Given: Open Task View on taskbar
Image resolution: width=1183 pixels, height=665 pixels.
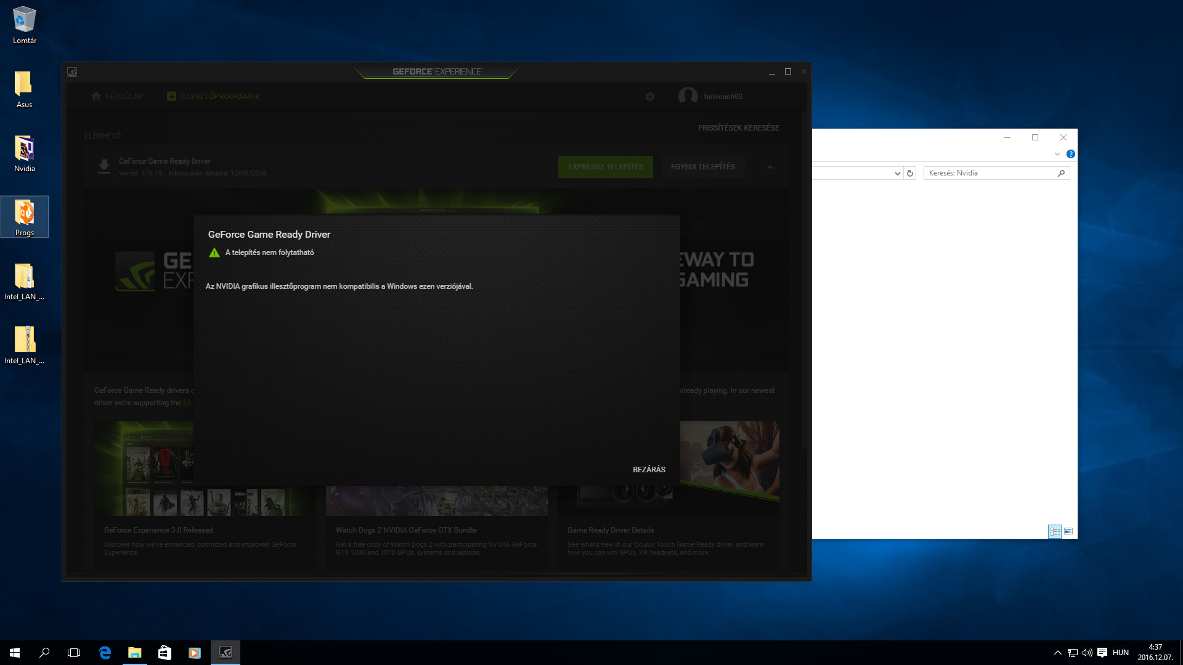Looking at the screenshot, I should pos(74,653).
